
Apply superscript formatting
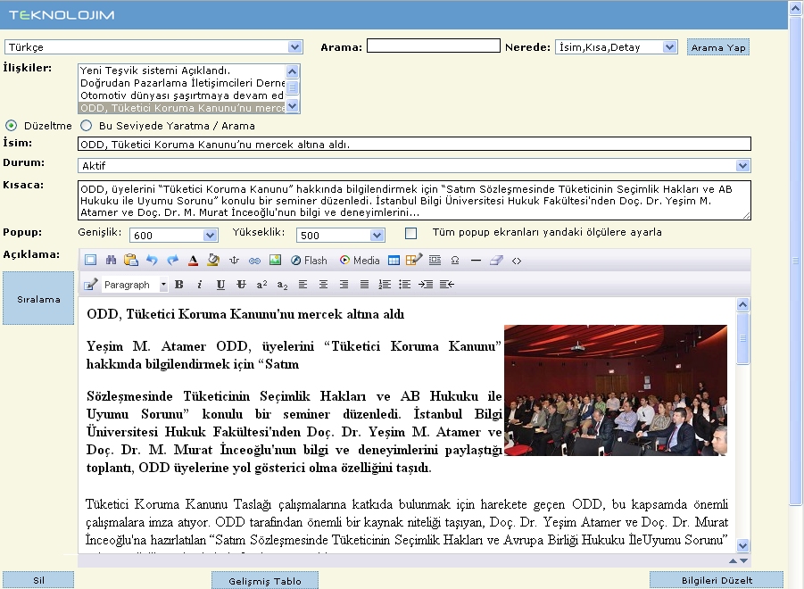[x=261, y=285]
